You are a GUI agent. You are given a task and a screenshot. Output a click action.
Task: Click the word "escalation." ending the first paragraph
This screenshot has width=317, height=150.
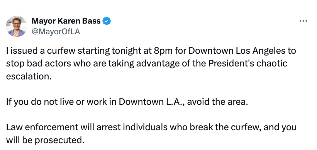pos(28,76)
